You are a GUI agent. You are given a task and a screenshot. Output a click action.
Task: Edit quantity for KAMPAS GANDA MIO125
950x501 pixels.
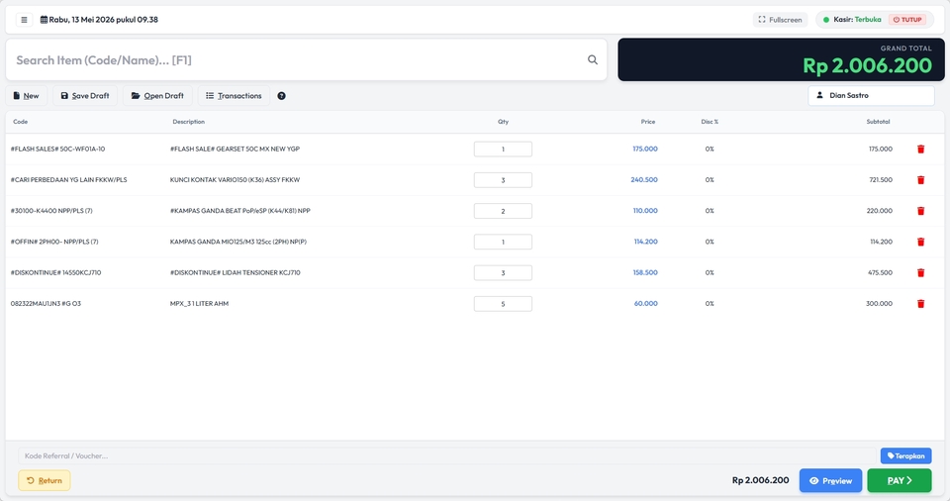point(503,242)
